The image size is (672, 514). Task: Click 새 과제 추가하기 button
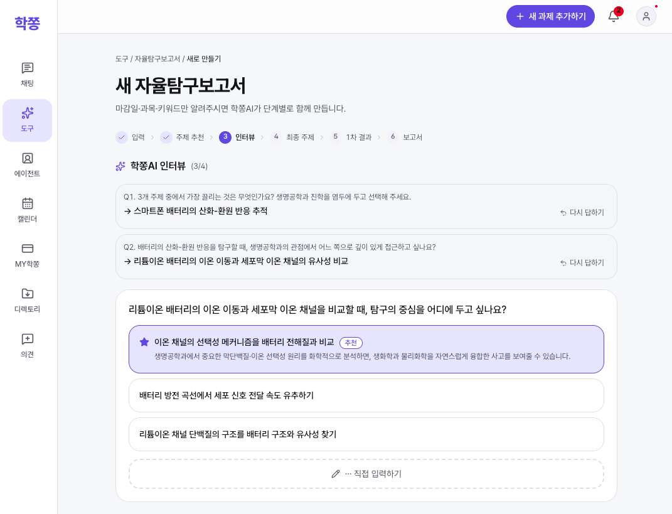550,16
